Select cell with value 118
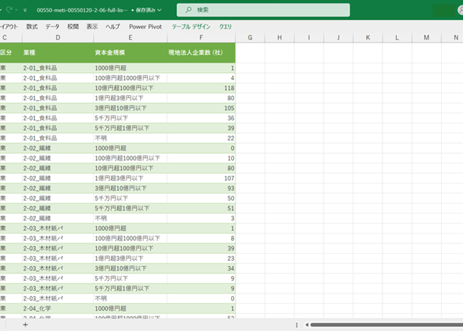The height and width of the screenshot is (331, 463). 201,88
